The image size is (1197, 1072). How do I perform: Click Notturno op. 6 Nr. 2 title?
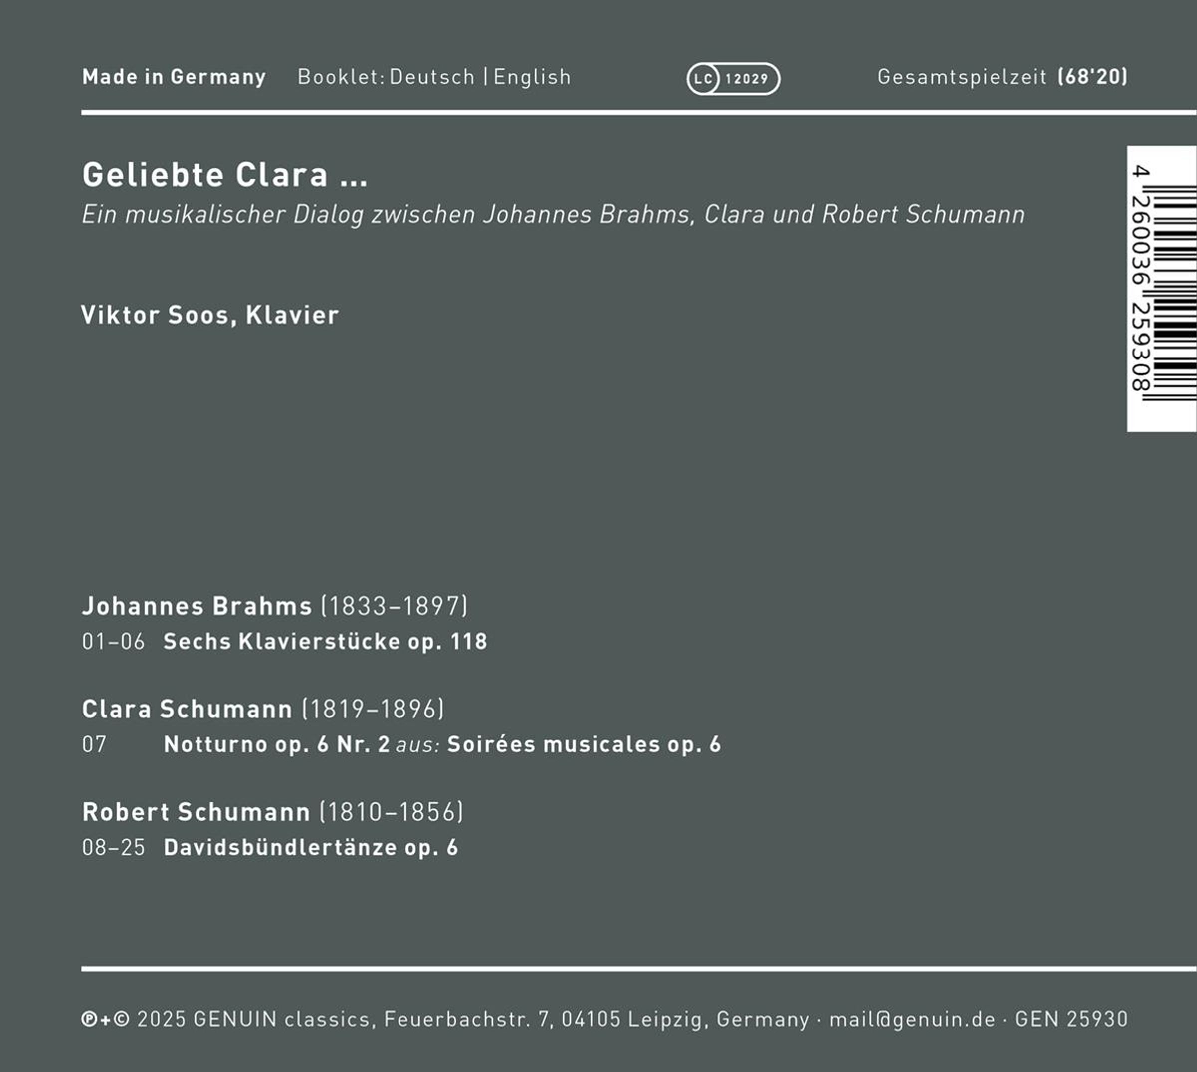(277, 744)
